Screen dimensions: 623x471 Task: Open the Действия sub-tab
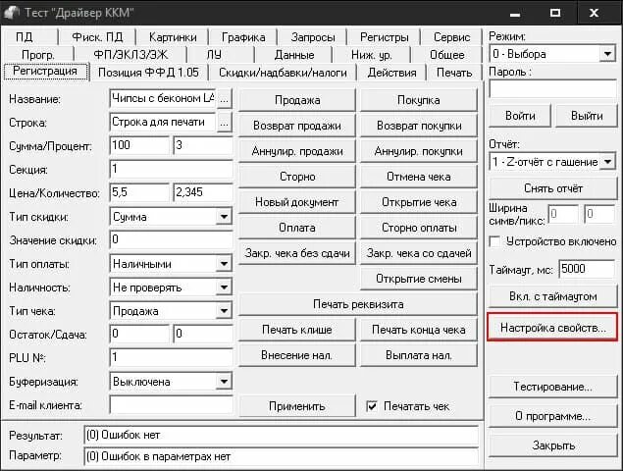point(391,73)
